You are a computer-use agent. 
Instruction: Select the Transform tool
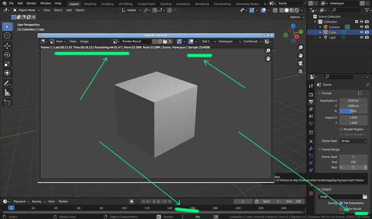click(x=7, y=73)
